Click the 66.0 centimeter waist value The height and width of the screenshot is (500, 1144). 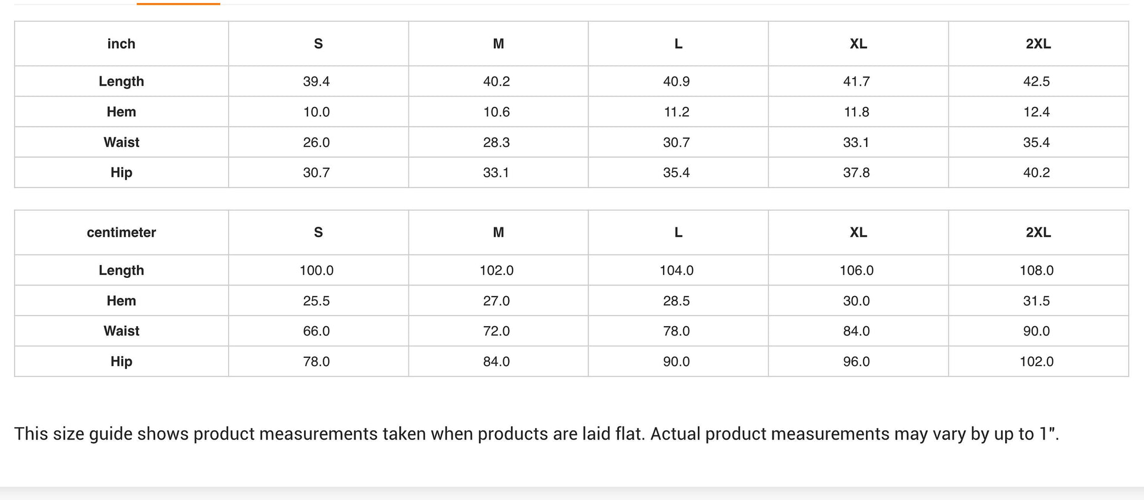tap(316, 331)
